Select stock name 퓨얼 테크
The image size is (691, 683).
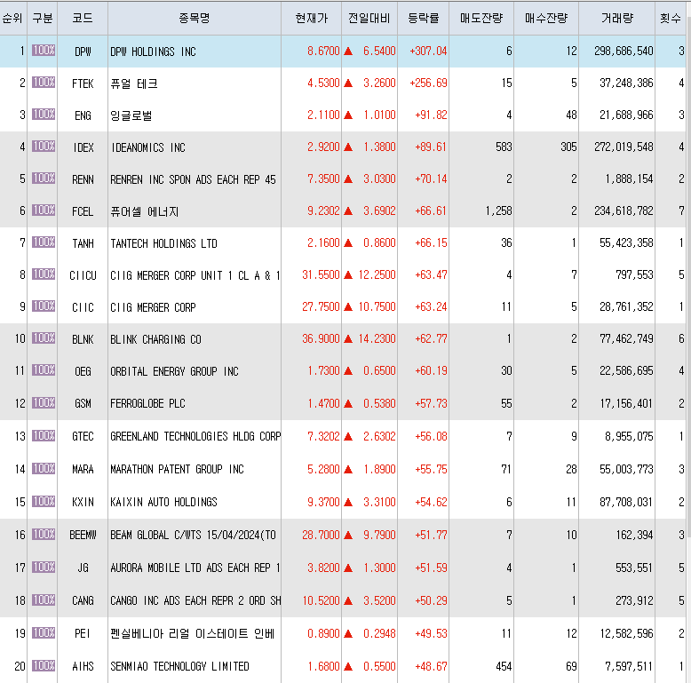click(x=134, y=83)
